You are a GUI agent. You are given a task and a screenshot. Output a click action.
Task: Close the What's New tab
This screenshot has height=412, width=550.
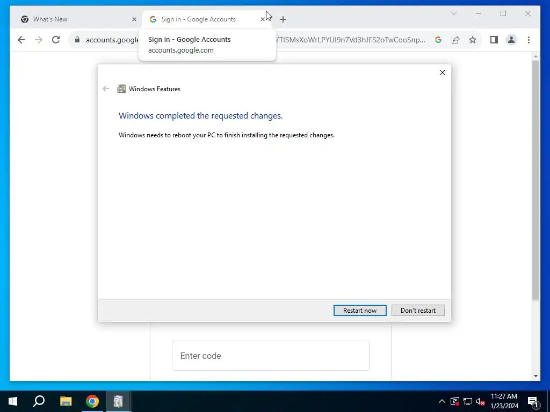[134, 19]
